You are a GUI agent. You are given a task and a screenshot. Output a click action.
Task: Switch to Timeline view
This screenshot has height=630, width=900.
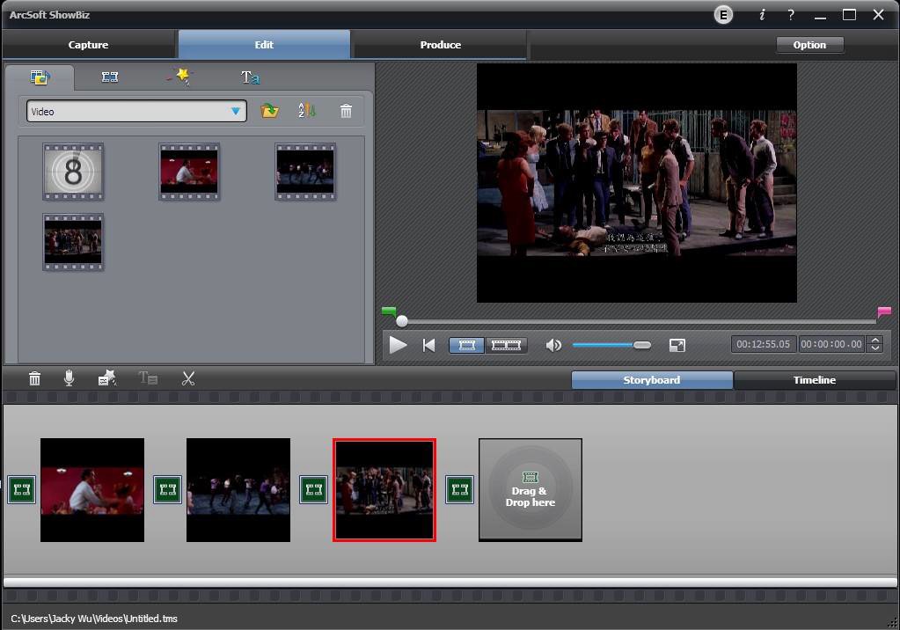tap(814, 380)
